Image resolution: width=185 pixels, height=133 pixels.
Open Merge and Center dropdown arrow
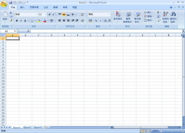(x=85, y=20)
